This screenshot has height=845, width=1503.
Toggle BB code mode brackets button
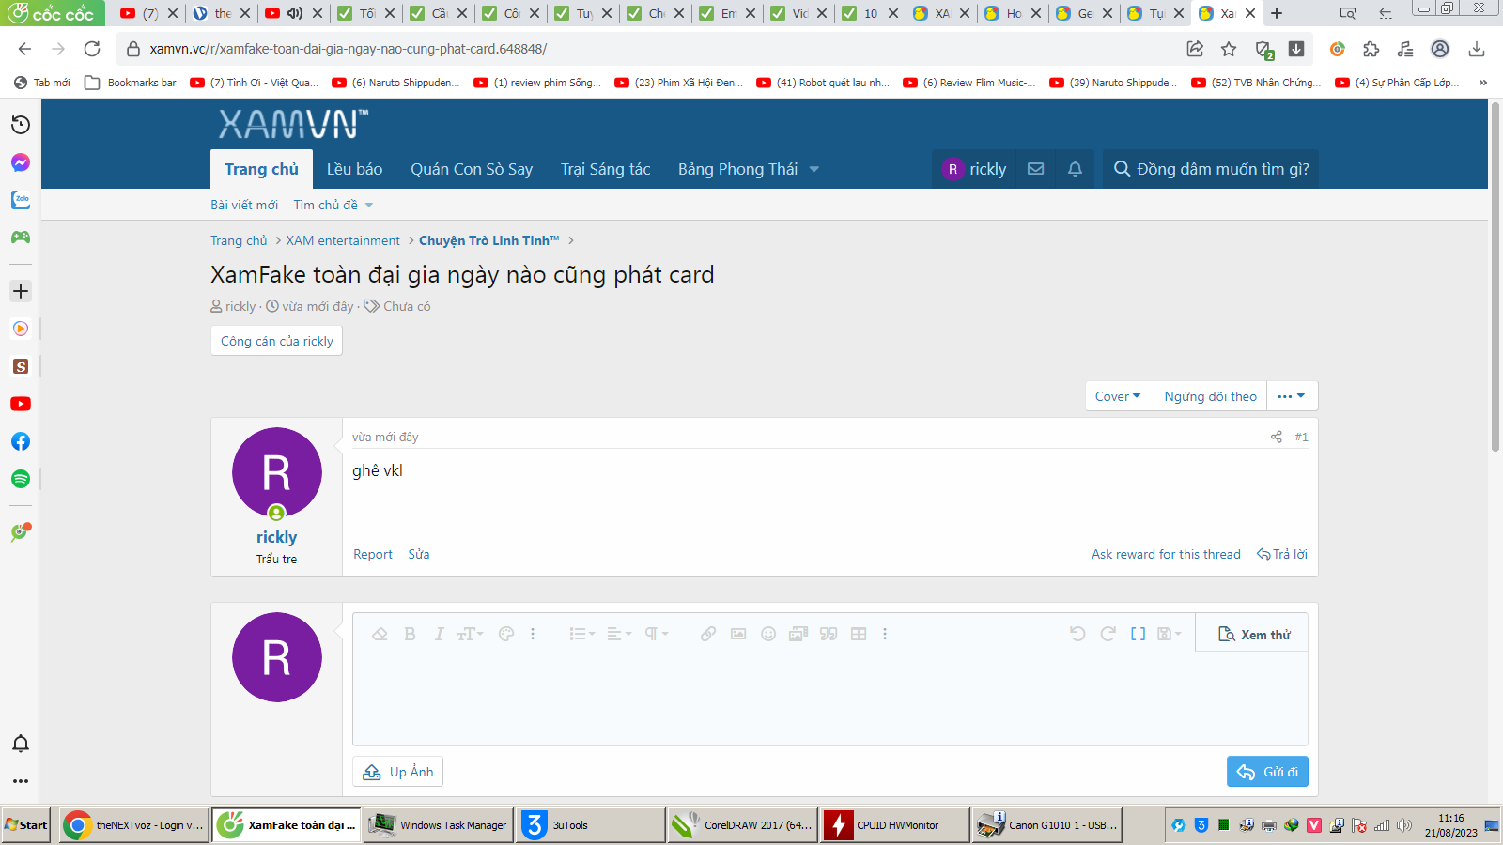coord(1138,634)
